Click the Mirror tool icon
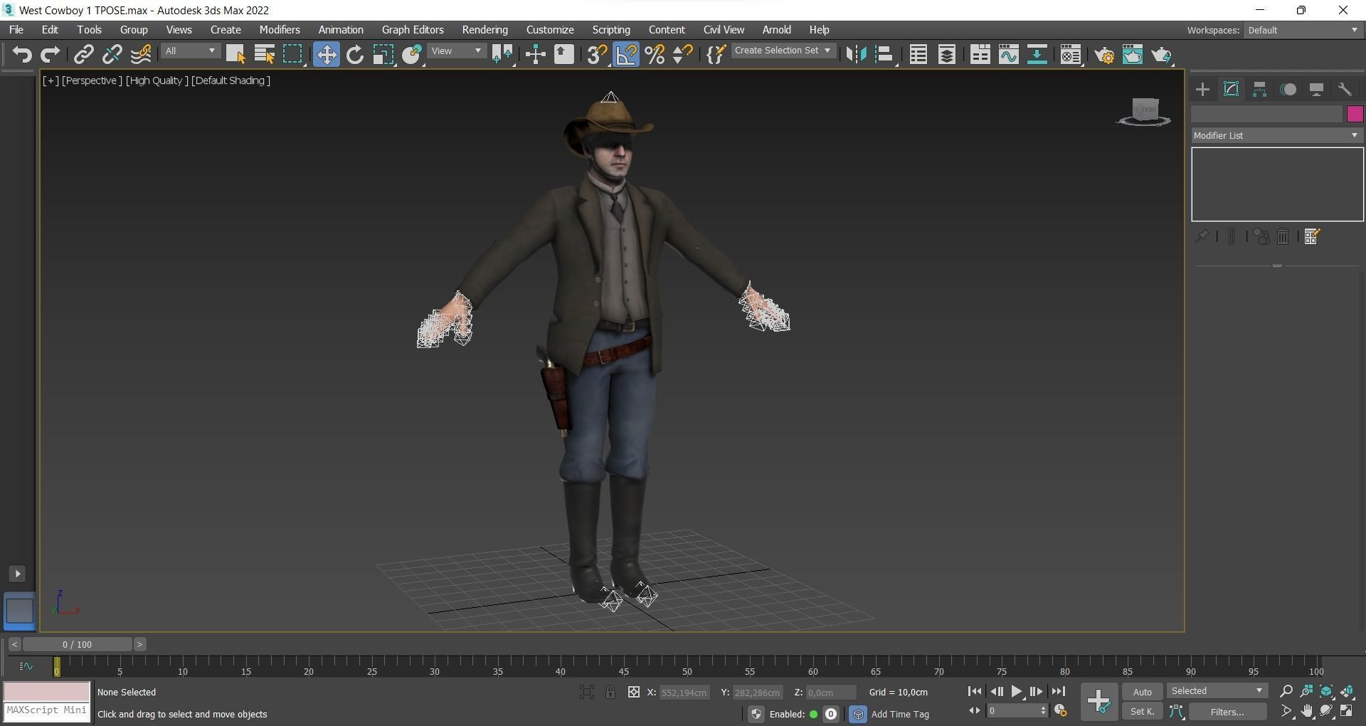 856,55
